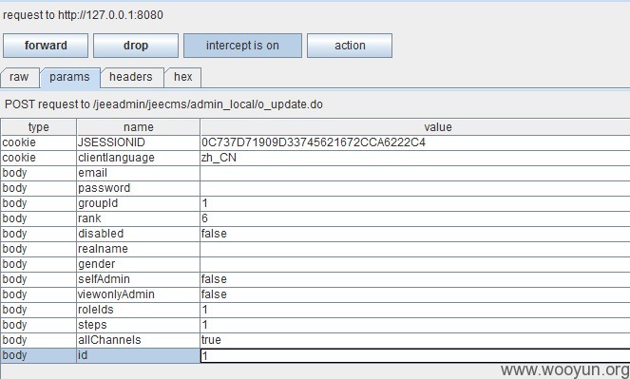Select the email name cell
The height and width of the screenshot is (379, 630).
(x=138, y=173)
